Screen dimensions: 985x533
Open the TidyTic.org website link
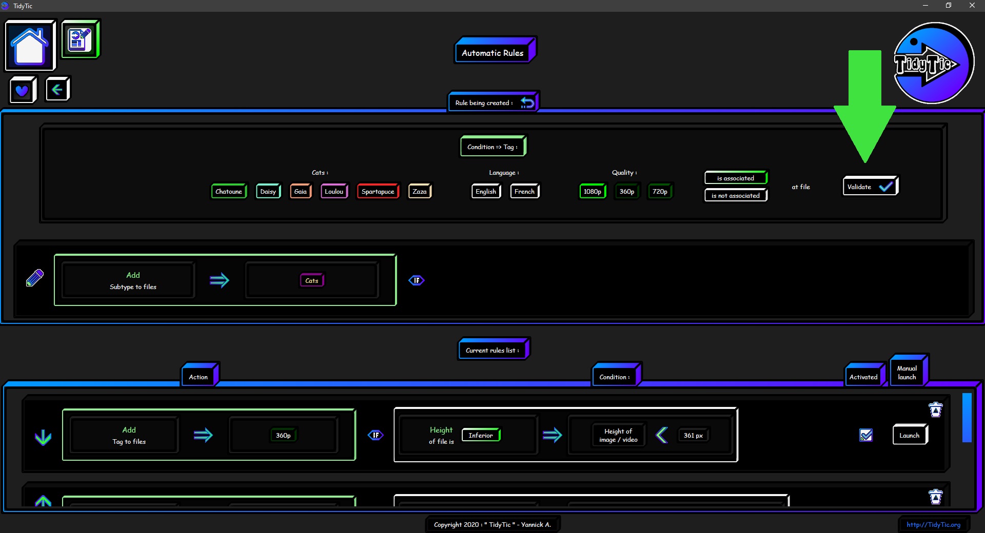click(x=933, y=524)
